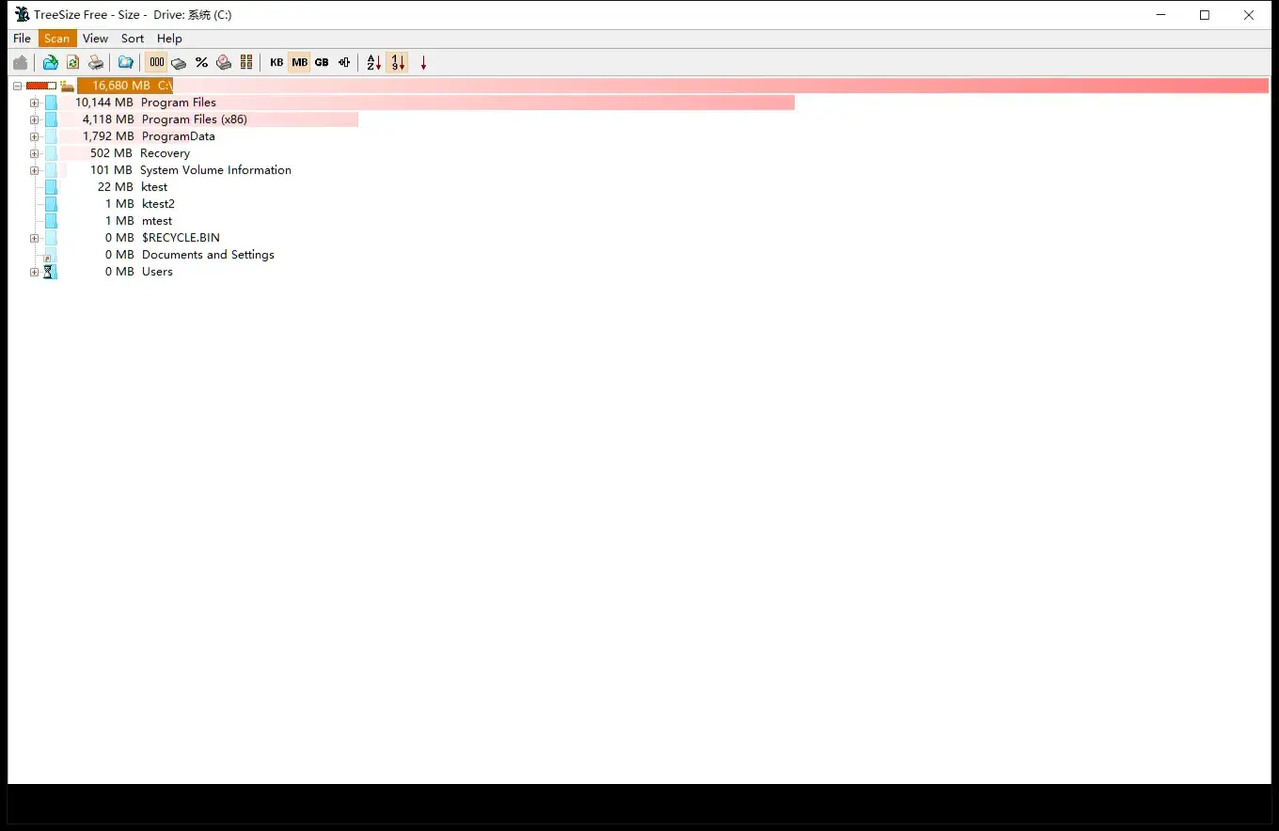
Task: Switch to percent display mode
Action: 201,63
